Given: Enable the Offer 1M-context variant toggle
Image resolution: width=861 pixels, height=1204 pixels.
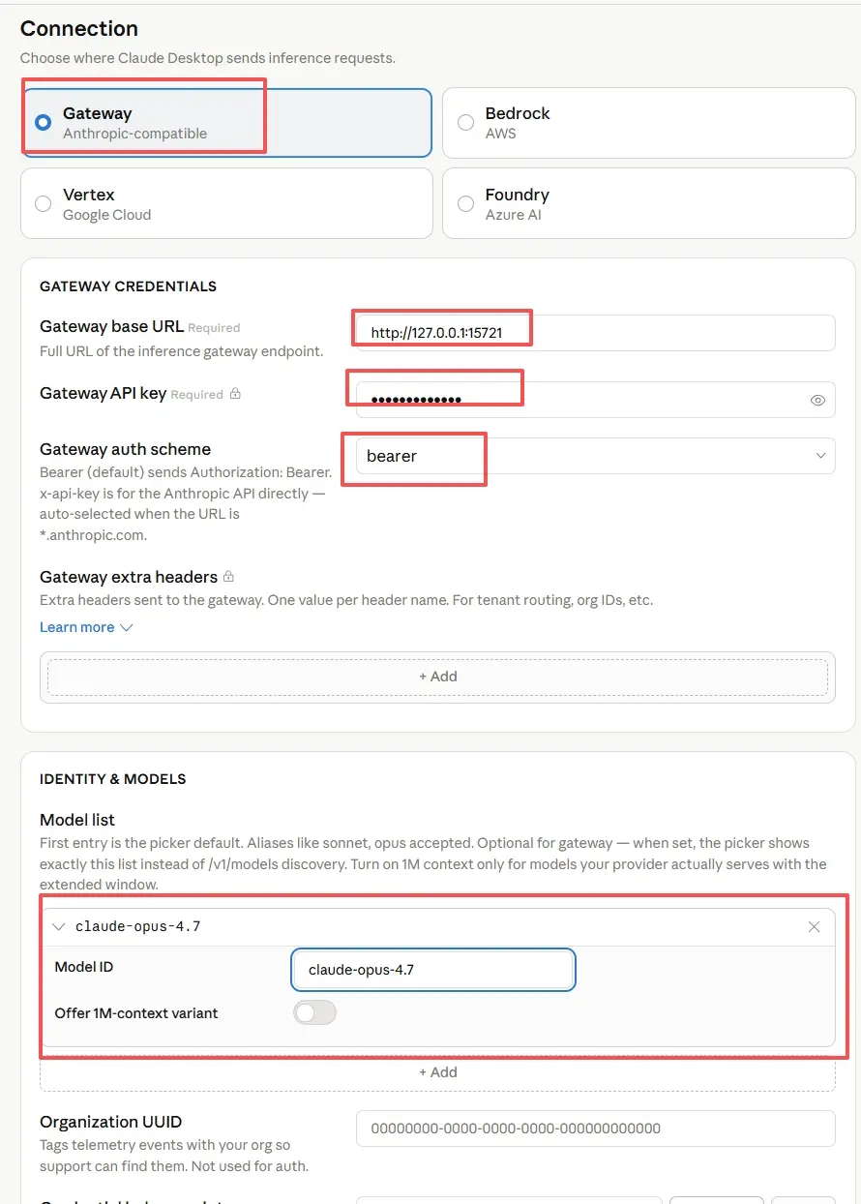Looking at the screenshot, I should click(314, 1013).
